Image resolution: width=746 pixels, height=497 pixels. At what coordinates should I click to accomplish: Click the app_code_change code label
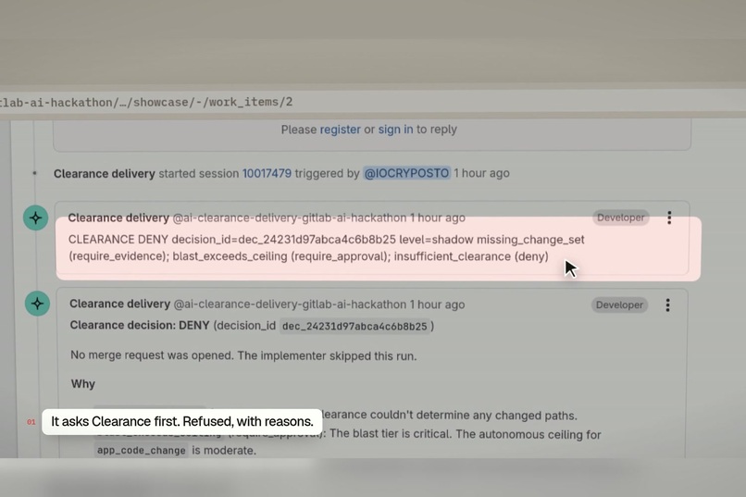(142, 451)
